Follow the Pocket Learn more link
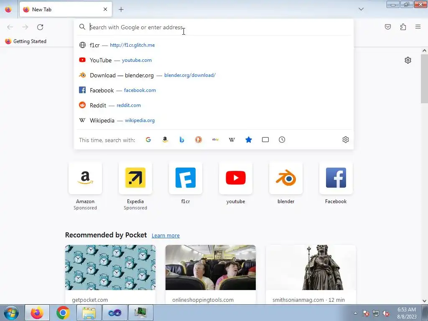Screen dimensions: 428x321 (166, 236)
